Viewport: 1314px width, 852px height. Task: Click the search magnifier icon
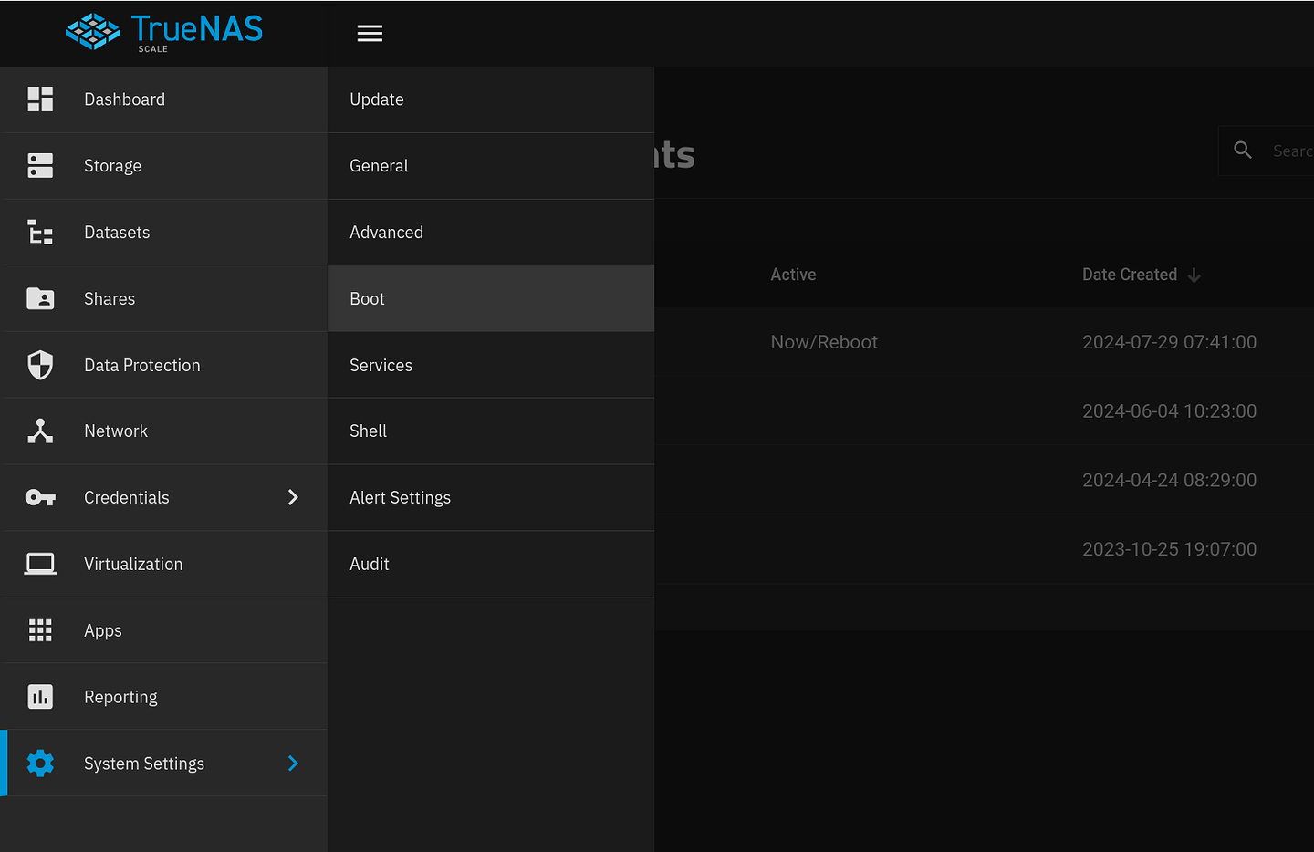1243,150
